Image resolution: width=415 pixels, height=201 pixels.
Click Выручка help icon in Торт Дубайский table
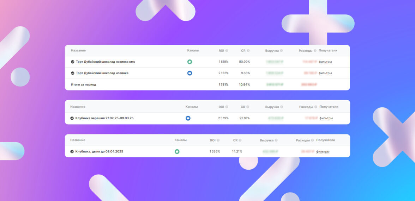[x=281, y=50]
